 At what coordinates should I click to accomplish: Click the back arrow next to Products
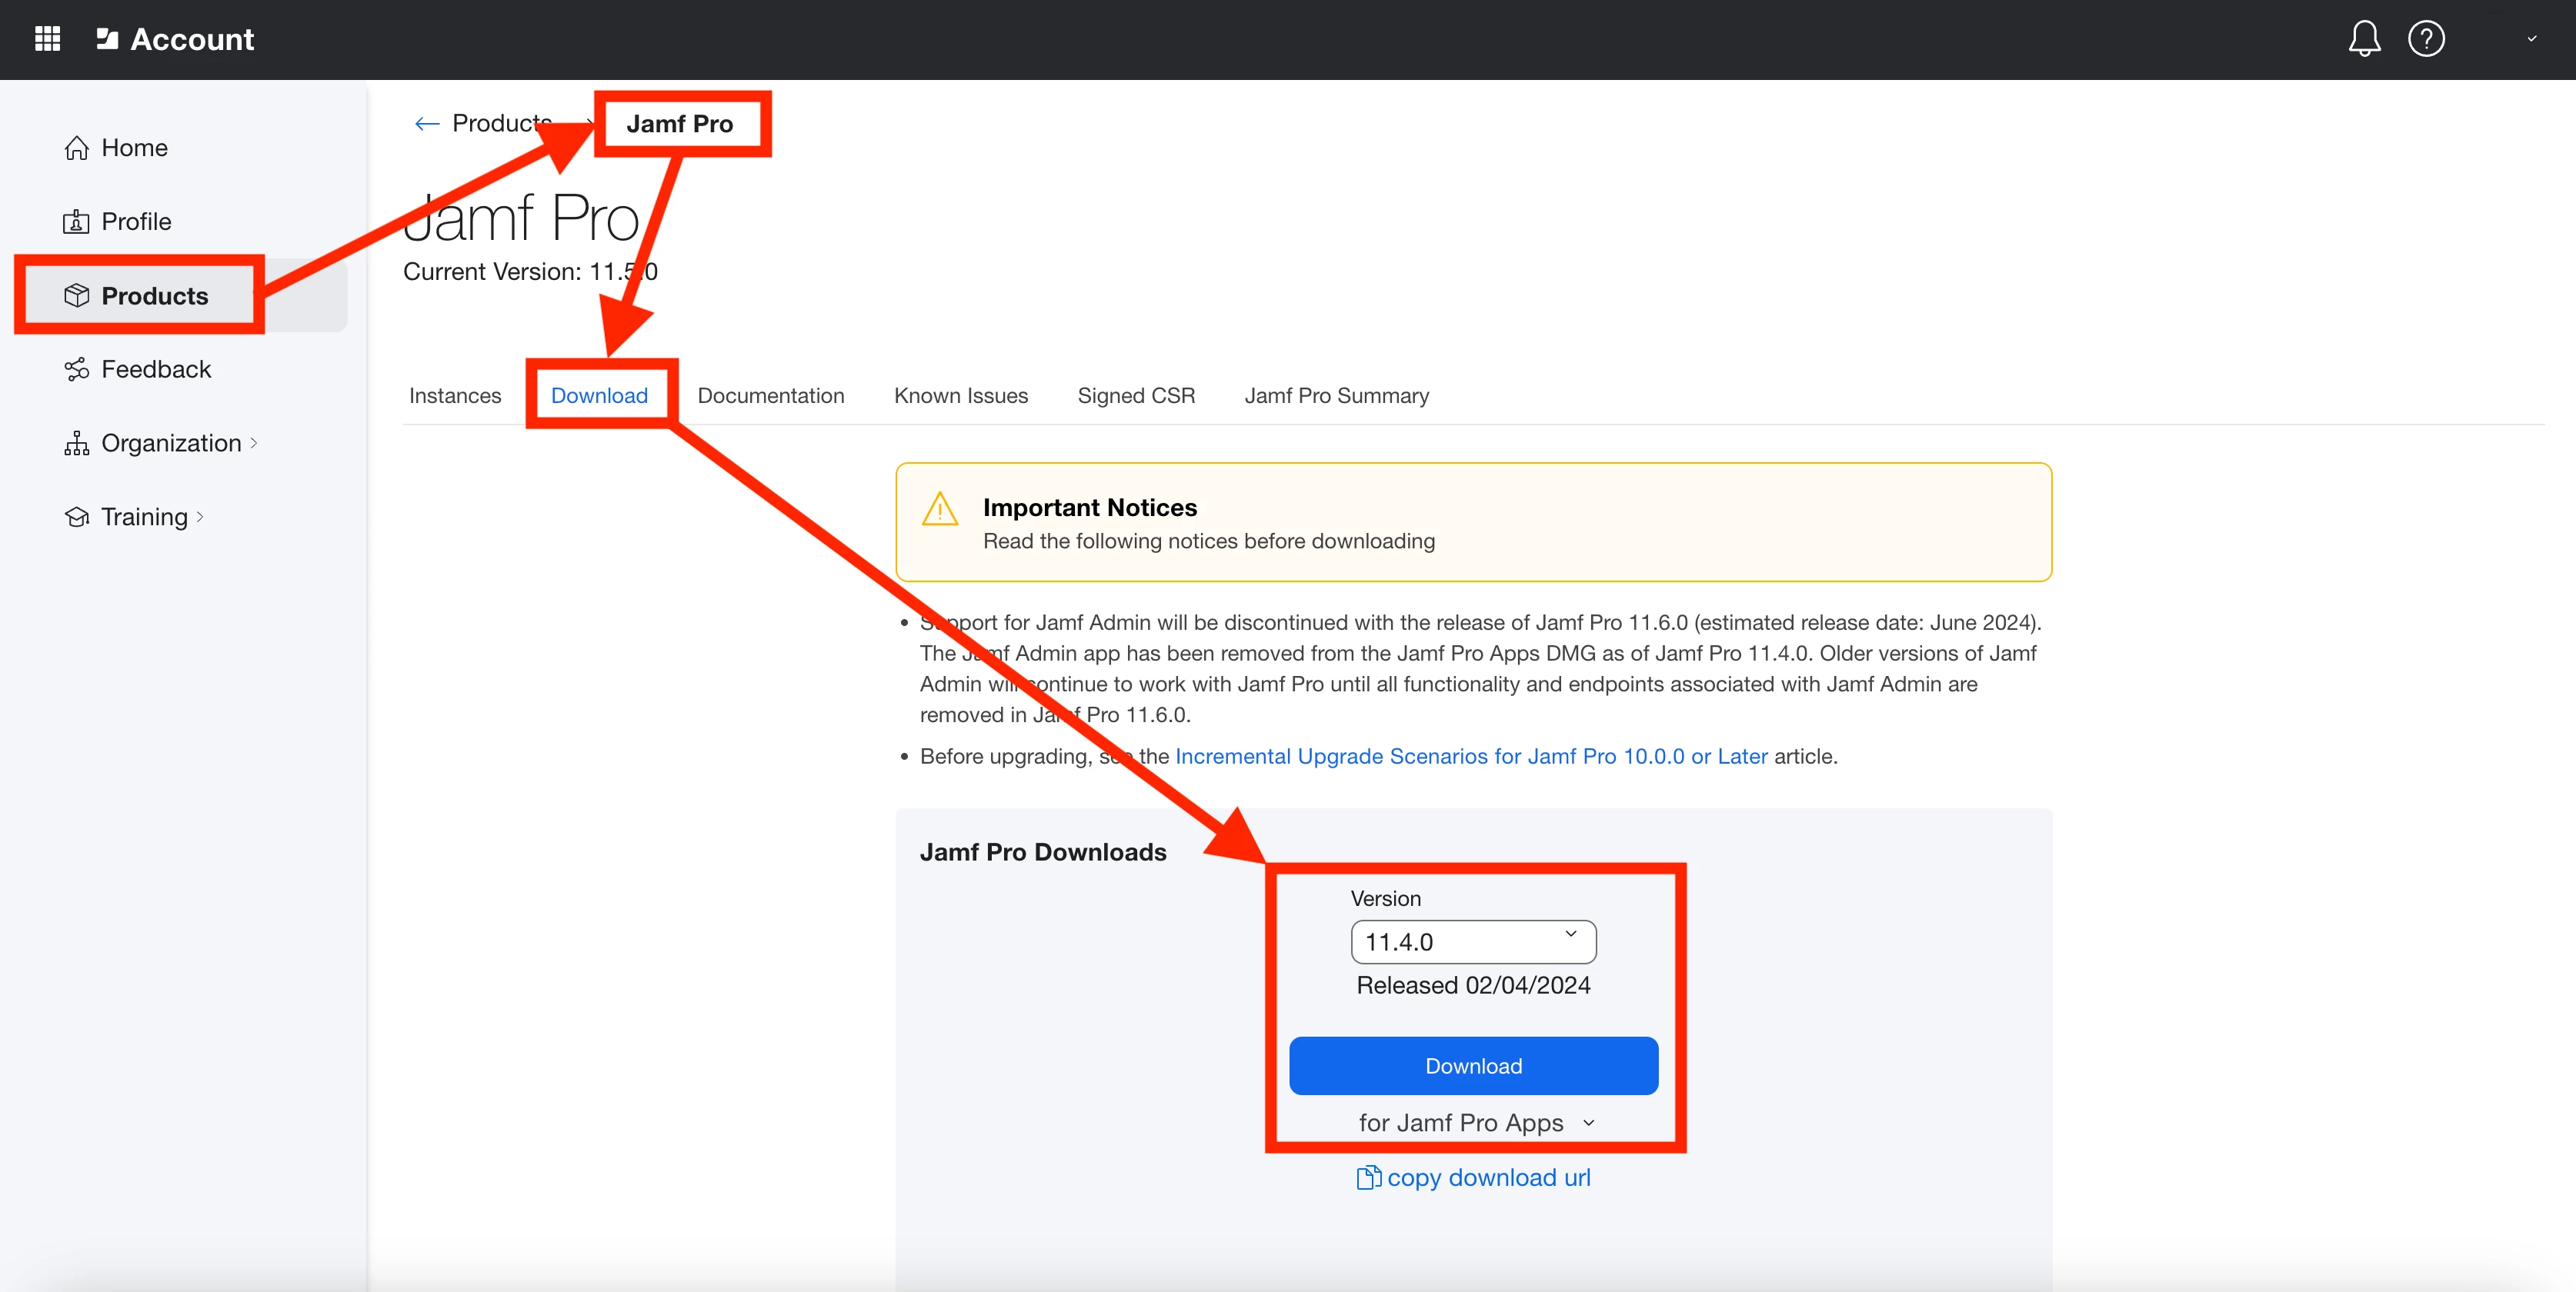[x=427, y=124]
